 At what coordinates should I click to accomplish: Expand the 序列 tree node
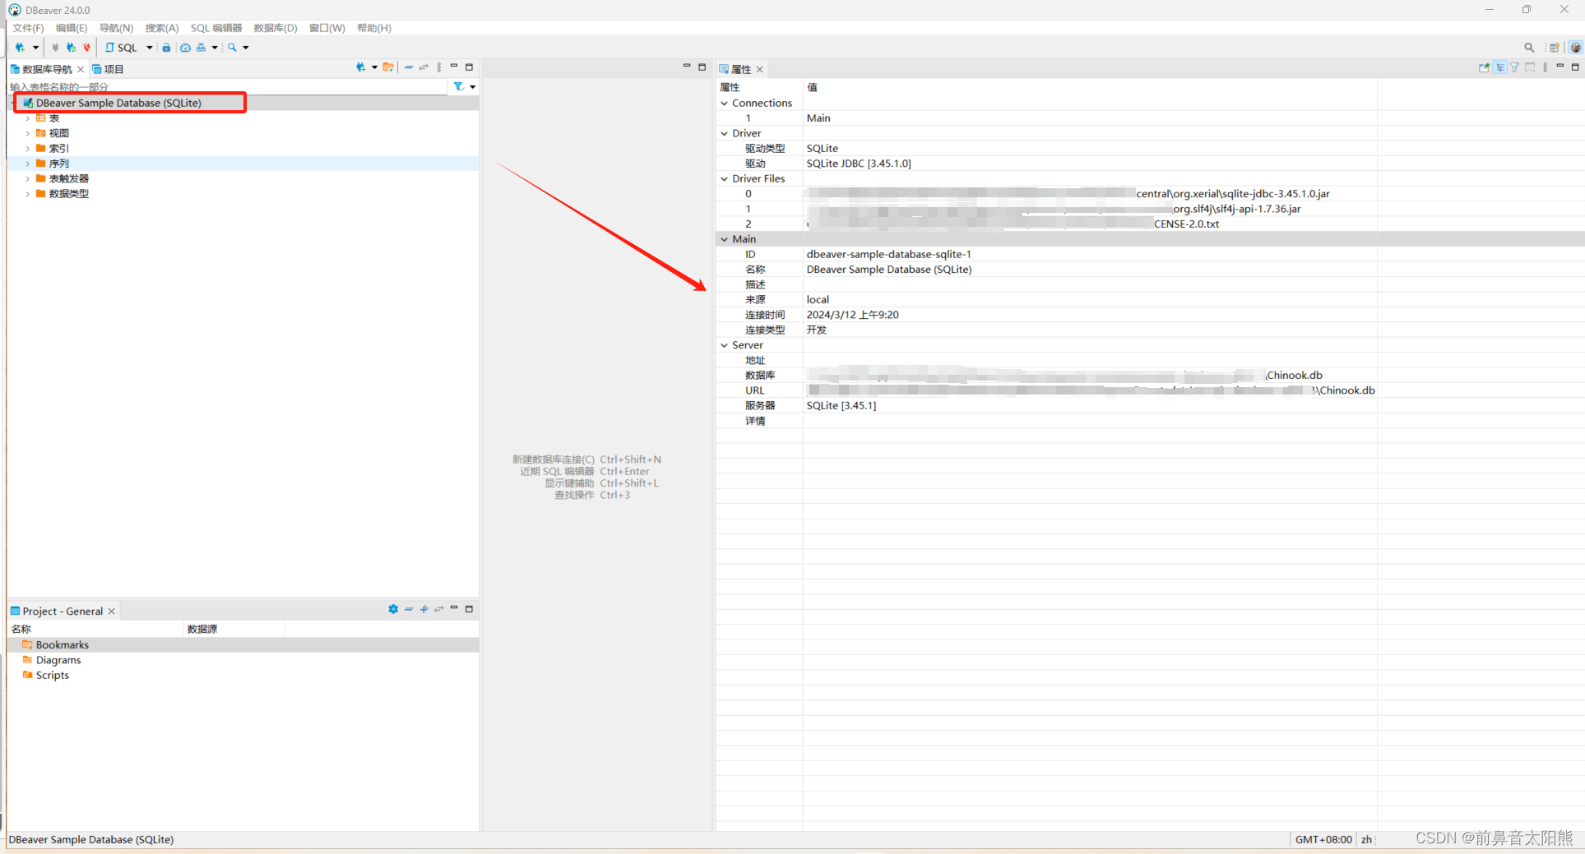tap(28, 164)
